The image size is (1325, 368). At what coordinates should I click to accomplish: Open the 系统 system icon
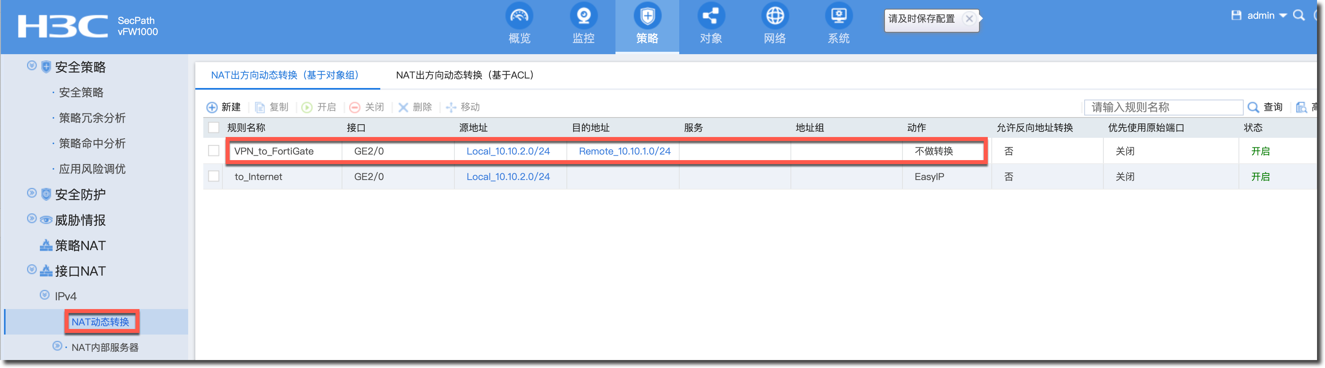pos(838,16)
